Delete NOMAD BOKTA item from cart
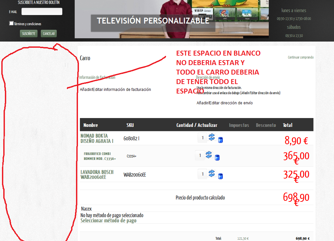Image resolution: width=334 pixels, height=241 pixels. coord(220,140)
